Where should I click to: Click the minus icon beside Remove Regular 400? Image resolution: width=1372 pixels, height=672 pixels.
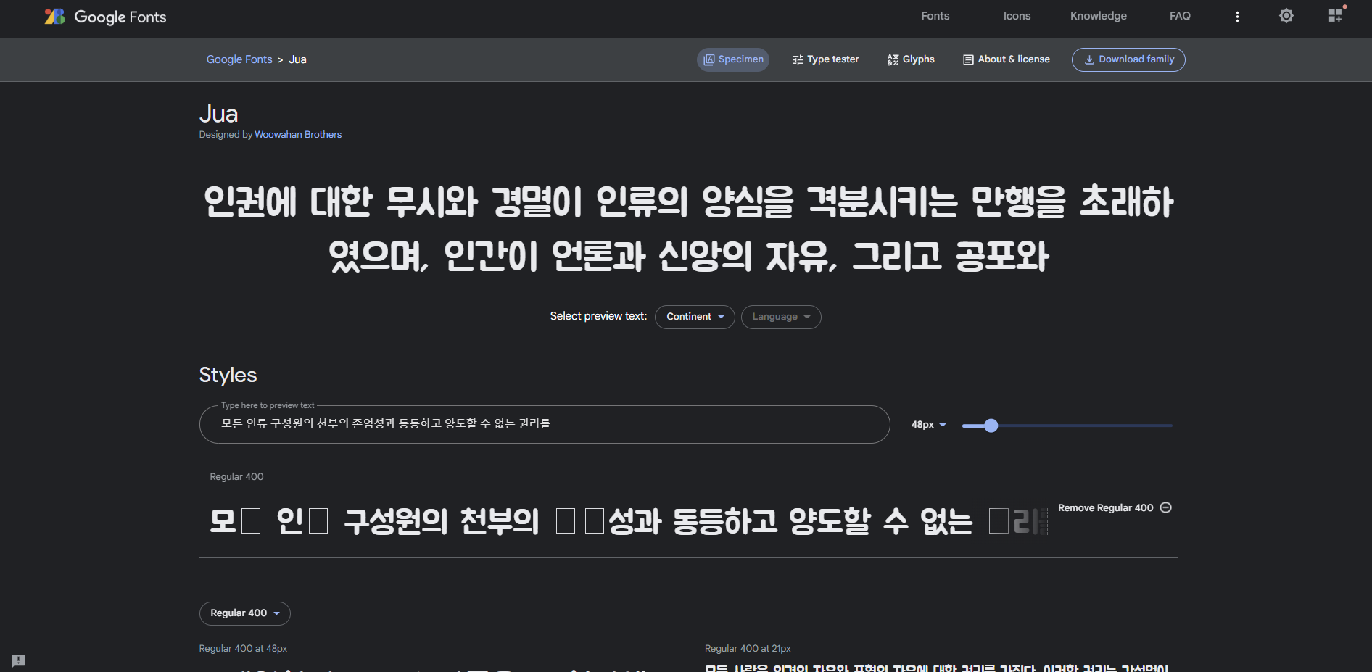click(1166, 507)
